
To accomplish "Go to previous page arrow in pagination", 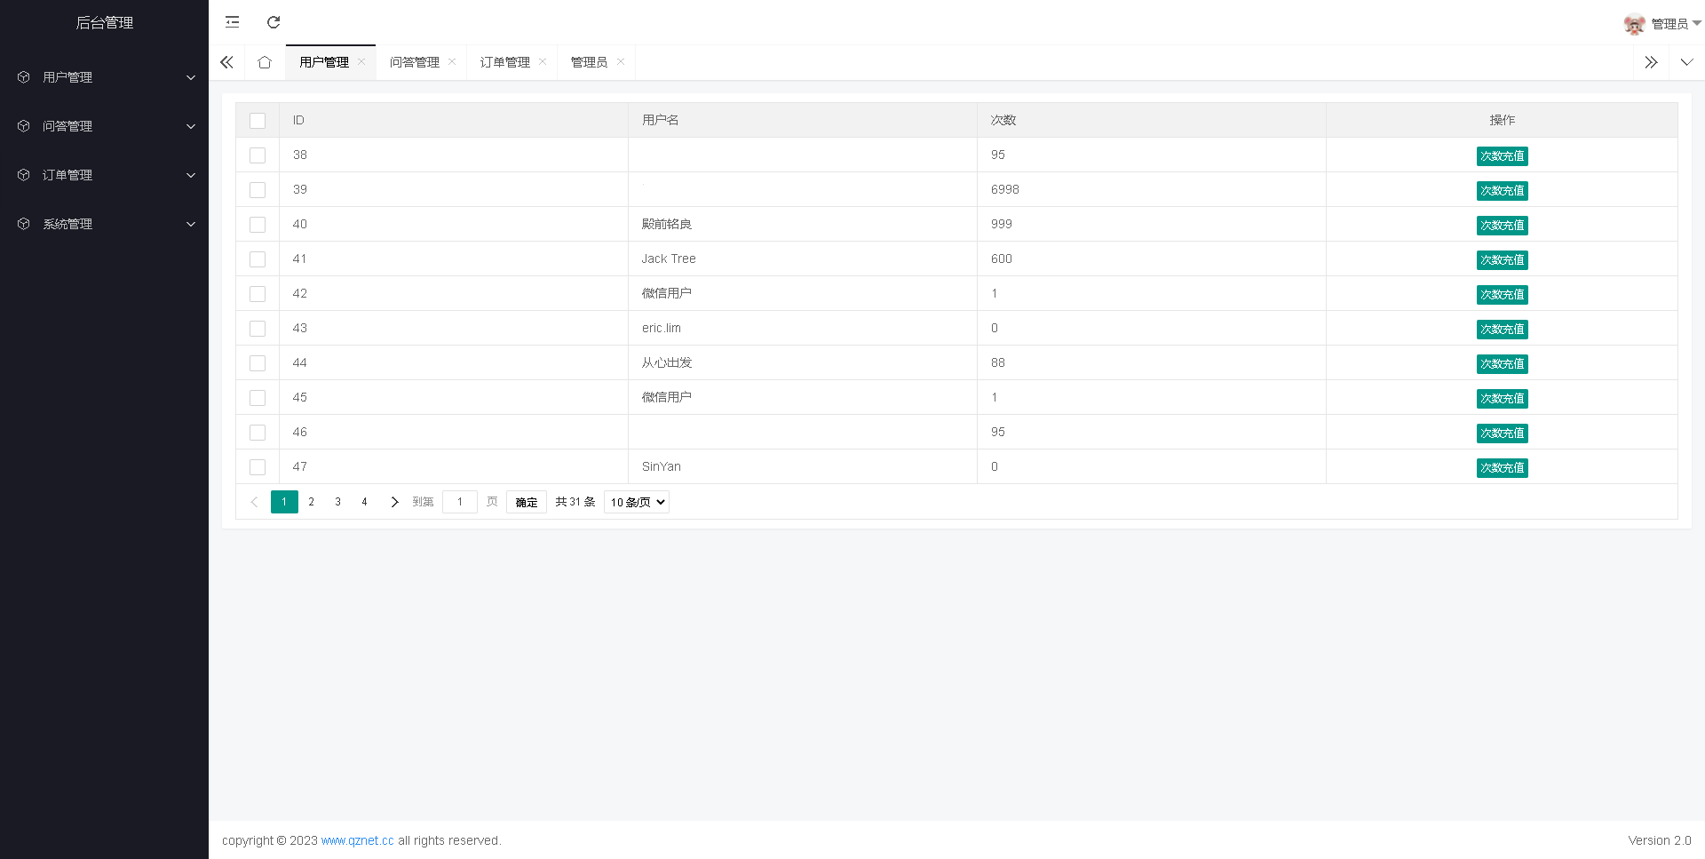I will [x=254, y=502].
